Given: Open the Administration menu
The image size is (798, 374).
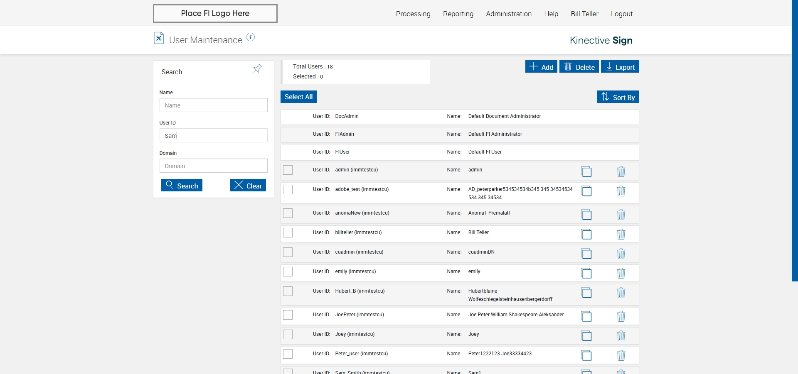Looking at the screenshot, I should click(x=509, y=14).
